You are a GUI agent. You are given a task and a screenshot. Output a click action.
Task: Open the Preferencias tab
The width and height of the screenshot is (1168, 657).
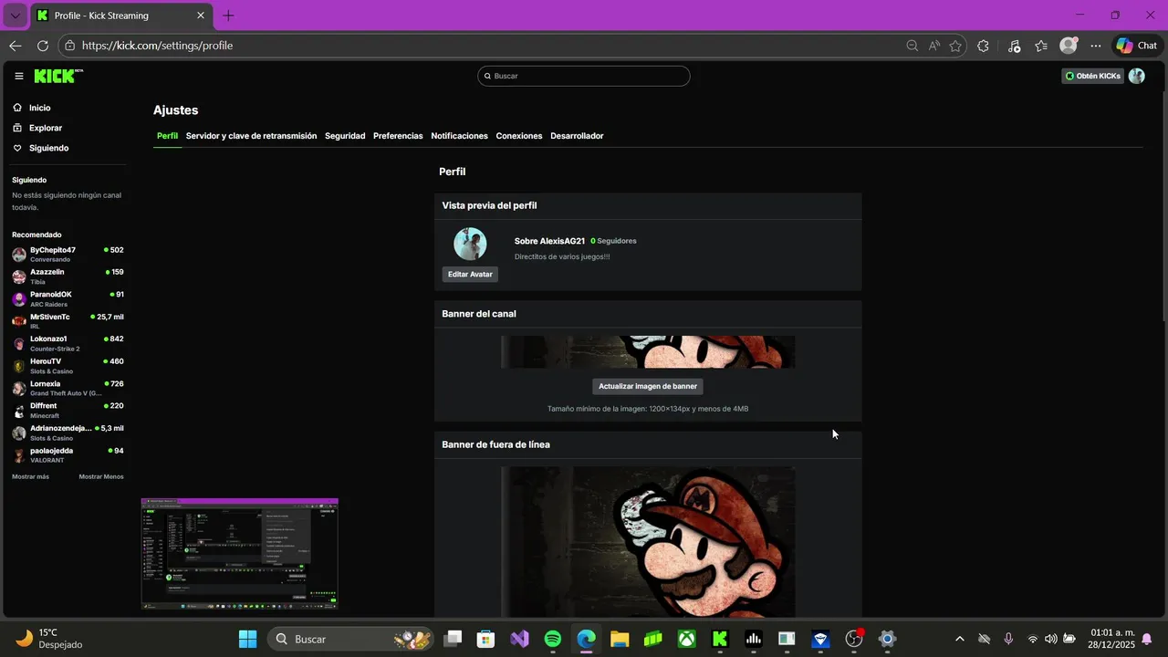click(398, 136)
